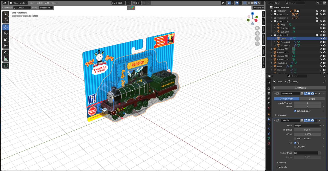Click the pin icon in properties header
328x171 pixels.
tap(324, 82)
